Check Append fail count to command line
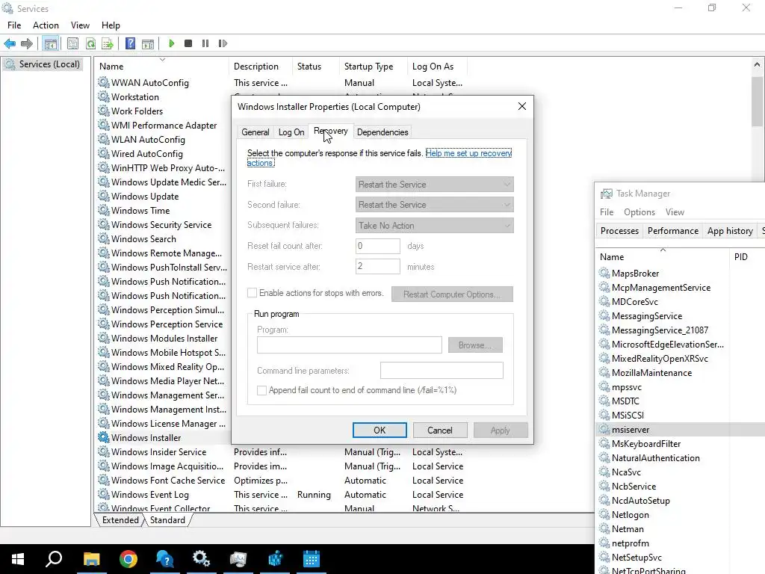This screenshot has height=574, width=765. click(x=262, y=390)
